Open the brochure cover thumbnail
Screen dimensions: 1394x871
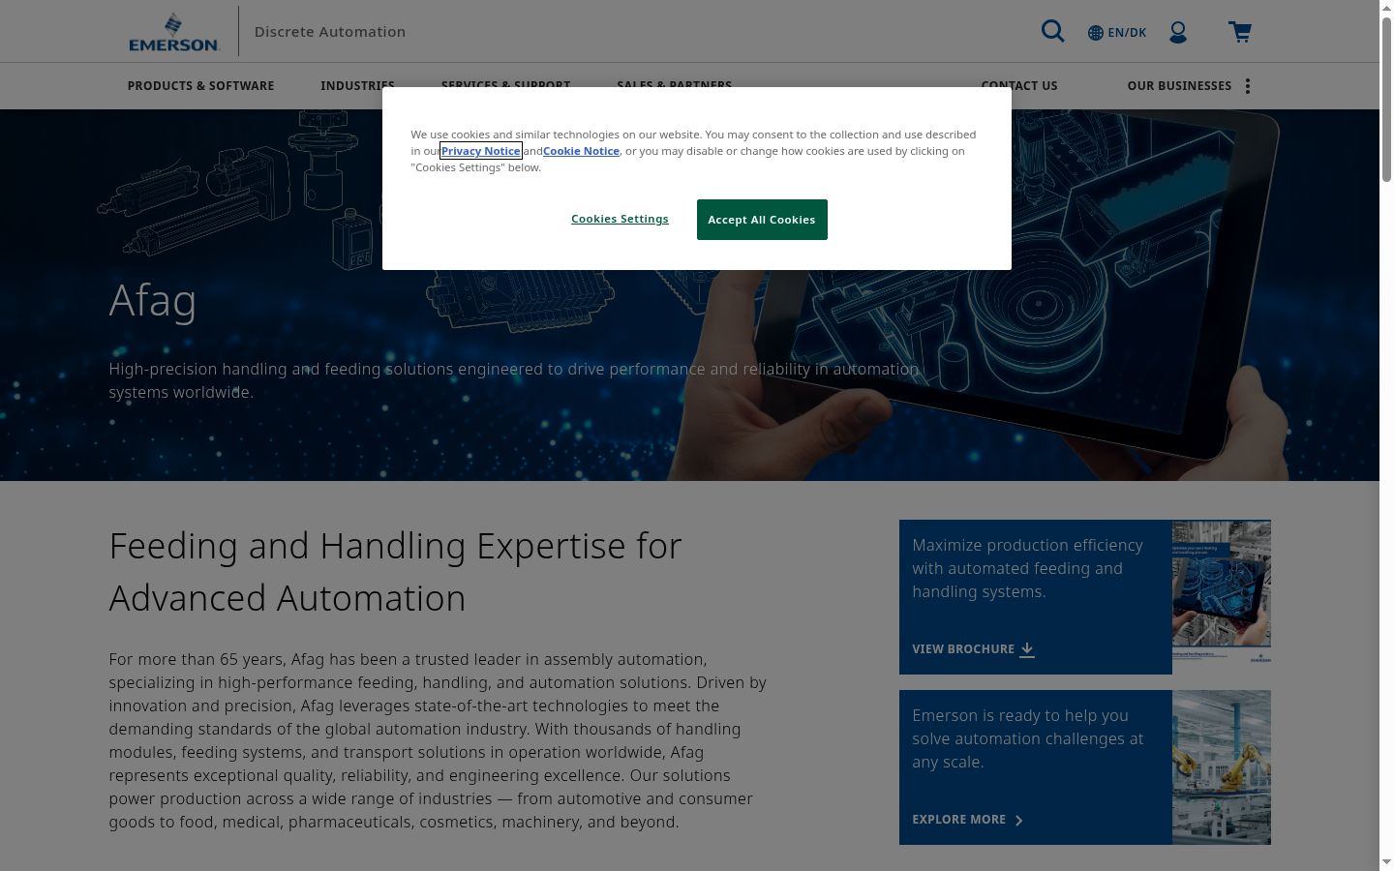click(x=1222, y=597)
